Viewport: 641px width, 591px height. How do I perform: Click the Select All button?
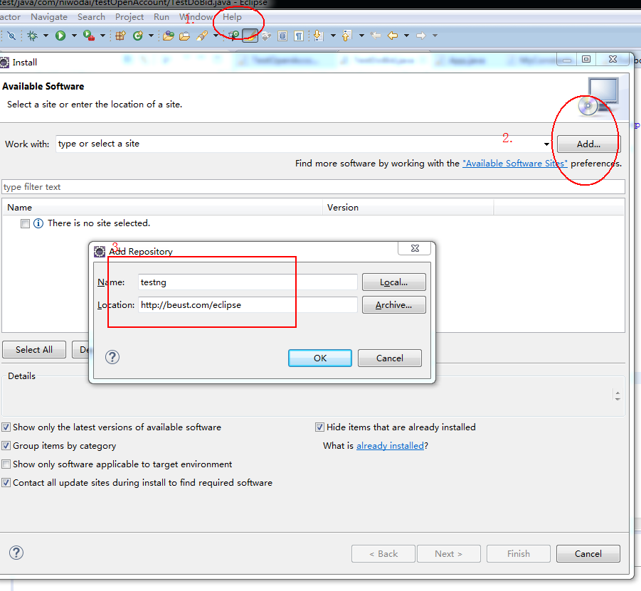click(x=34, y=350)
